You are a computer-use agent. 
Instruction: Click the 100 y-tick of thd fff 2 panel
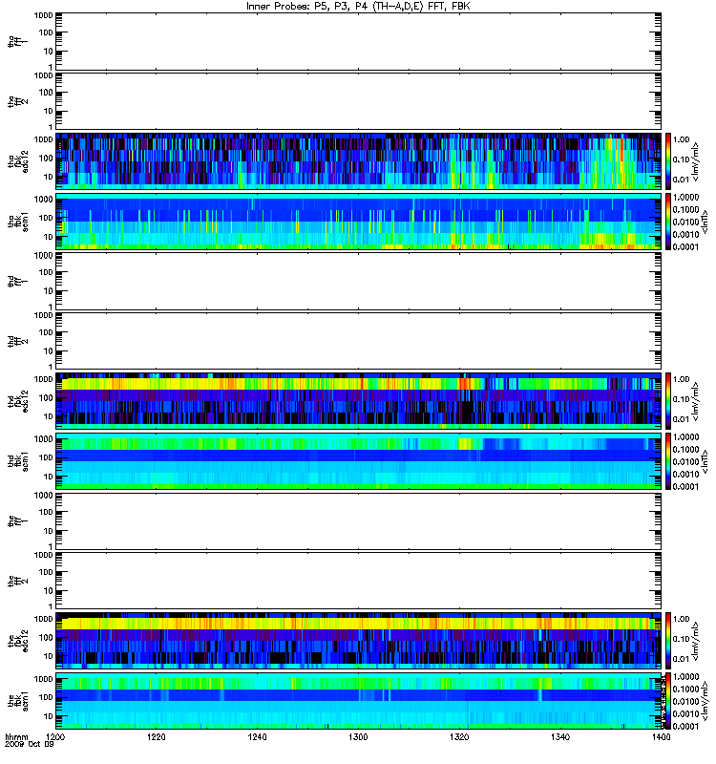(x=46, y=332)
